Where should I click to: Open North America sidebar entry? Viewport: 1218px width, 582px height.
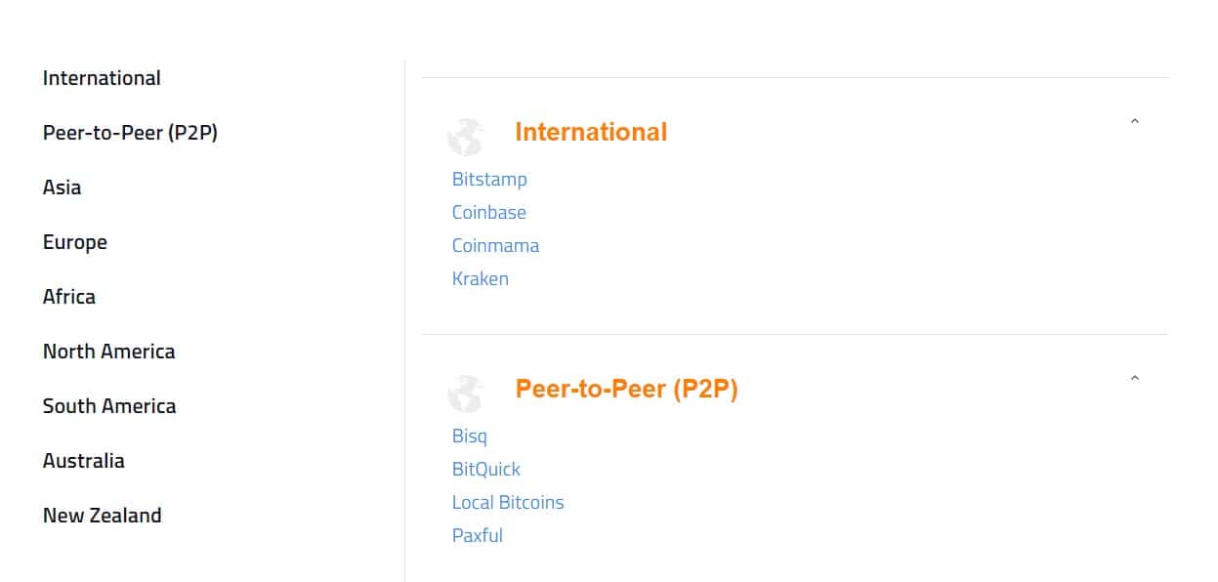click(108, 352)
